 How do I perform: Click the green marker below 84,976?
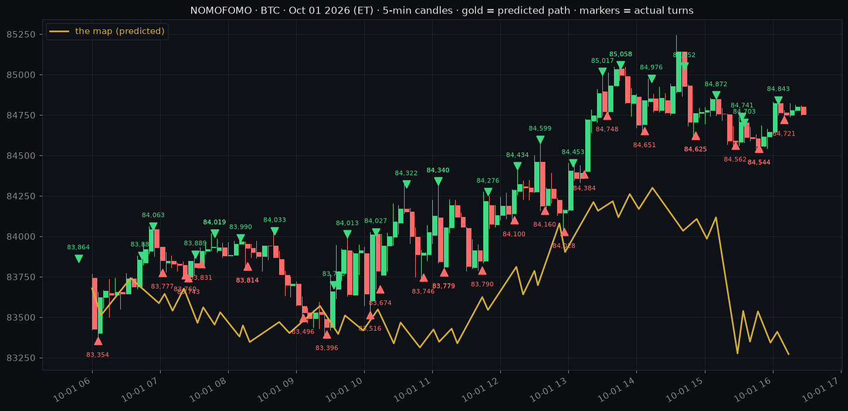tap(652, 79)
